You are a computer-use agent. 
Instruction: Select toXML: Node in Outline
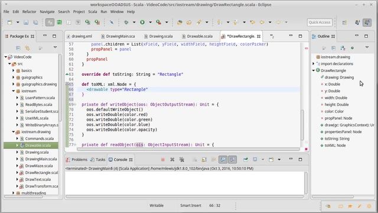click(335, 146)
